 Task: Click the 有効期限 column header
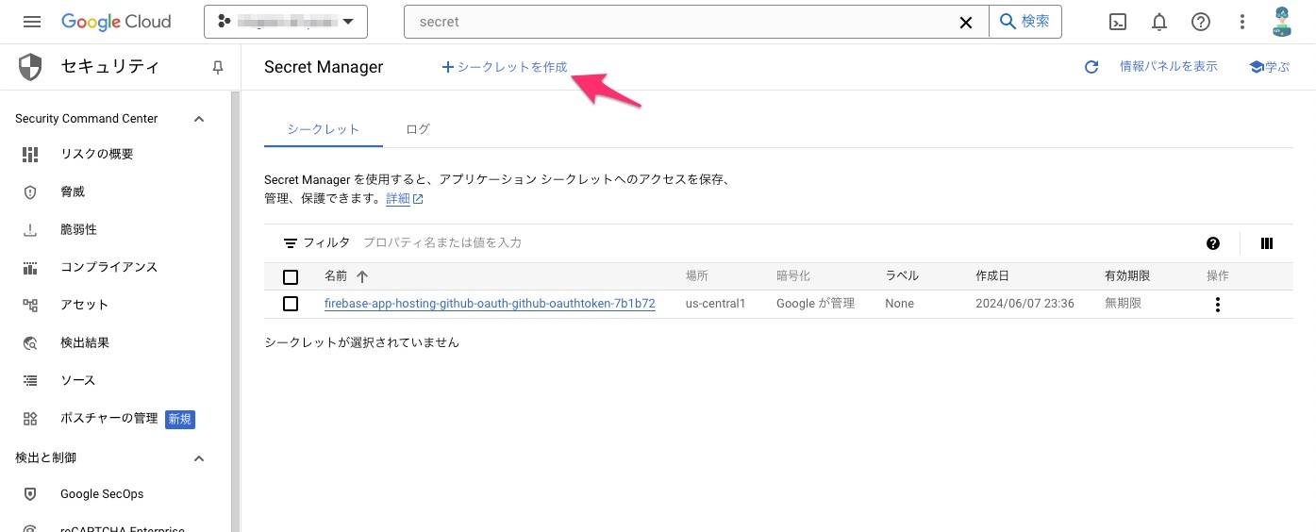pos(1127,276)
